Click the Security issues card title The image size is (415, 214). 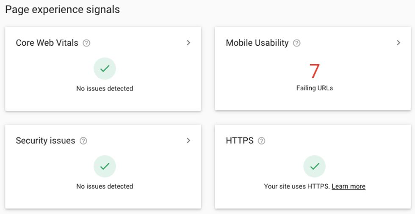click(x=45, y=141)
